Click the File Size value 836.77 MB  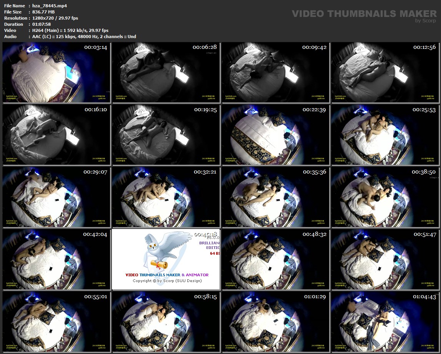click(x=43, y=12)
